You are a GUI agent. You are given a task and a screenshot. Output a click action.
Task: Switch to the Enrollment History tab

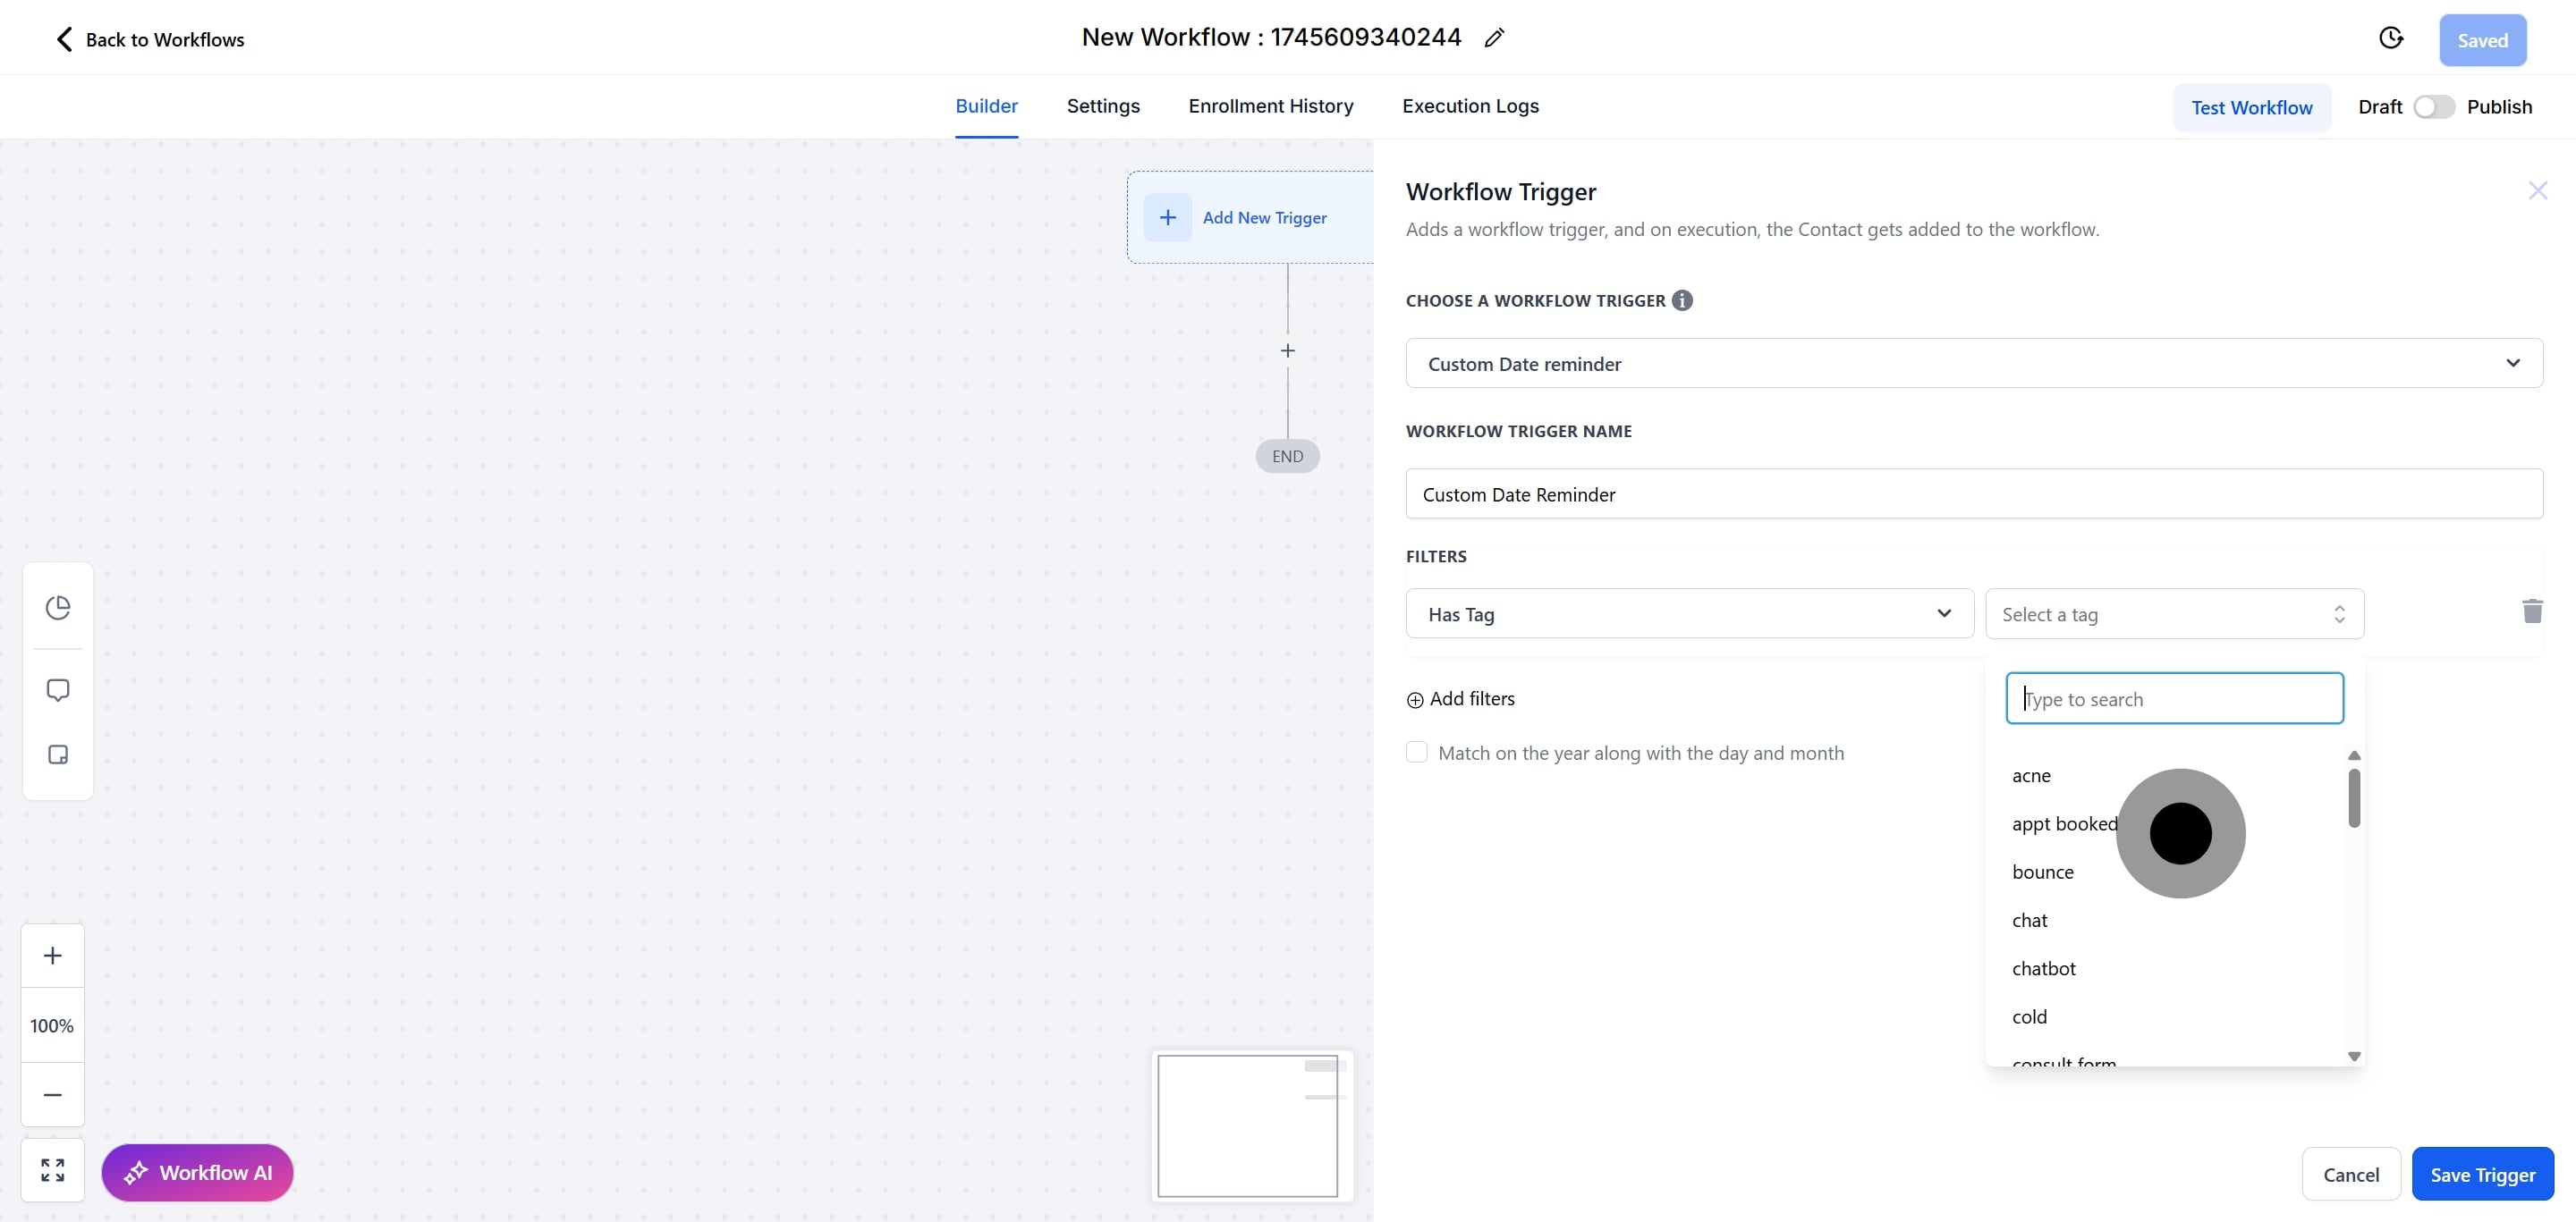click(x=1270, y=105)
